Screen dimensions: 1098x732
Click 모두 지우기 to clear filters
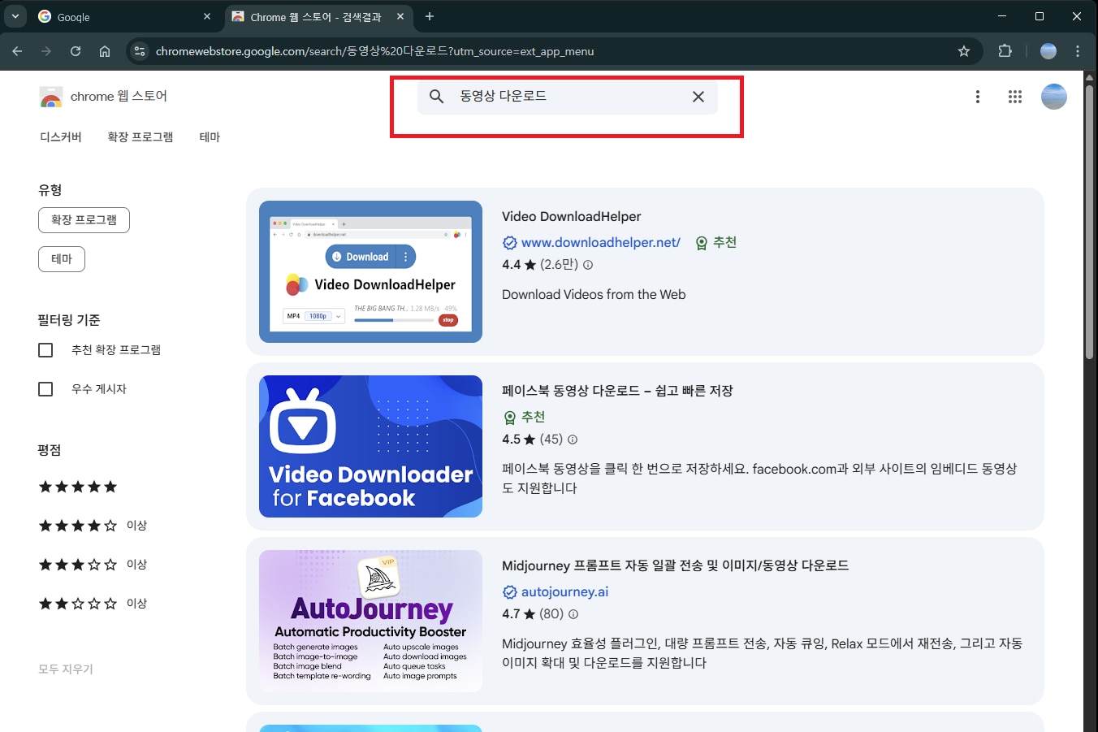tap(66, 669)
